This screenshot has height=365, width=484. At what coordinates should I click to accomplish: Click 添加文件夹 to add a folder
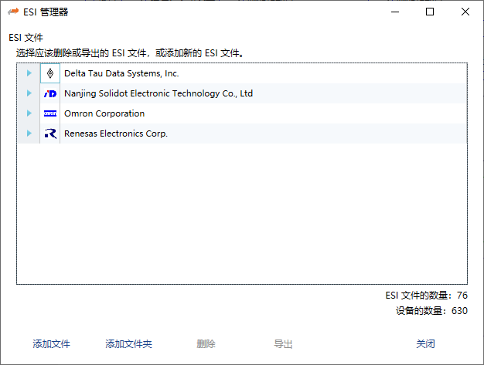(x=128, y=343)
